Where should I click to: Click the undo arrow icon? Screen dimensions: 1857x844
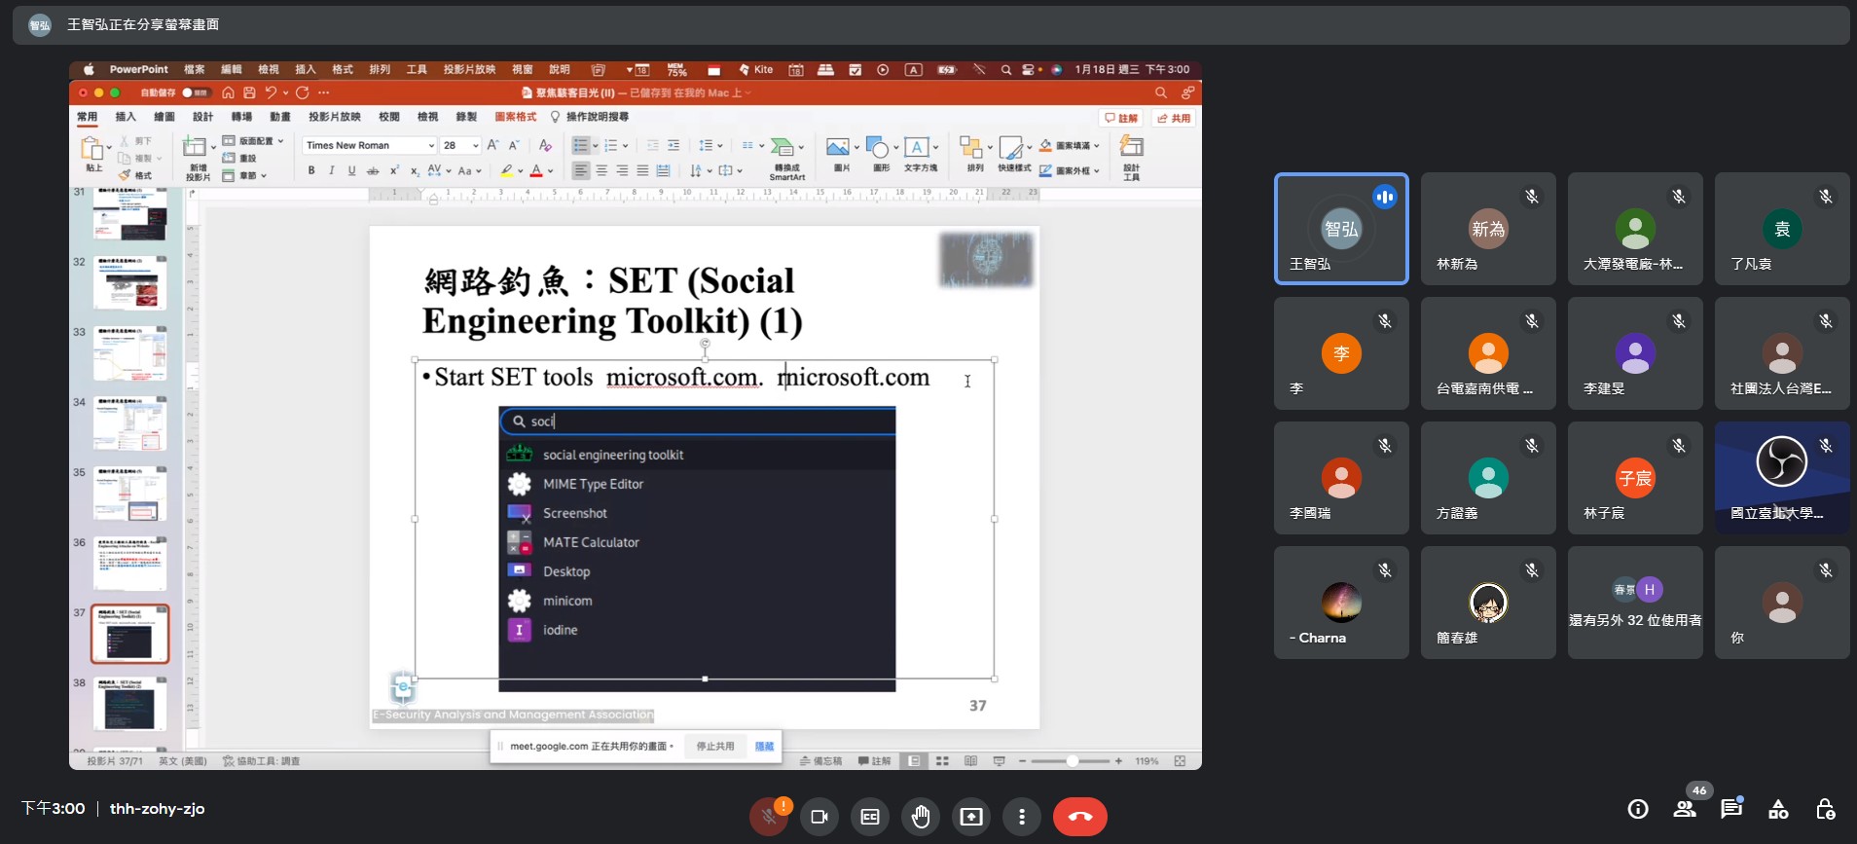coord(271,92)
